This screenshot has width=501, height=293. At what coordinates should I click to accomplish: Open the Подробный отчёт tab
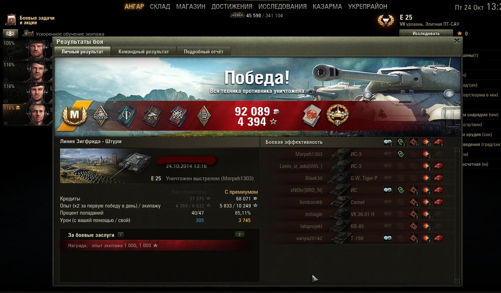click(x=204, y=52)
